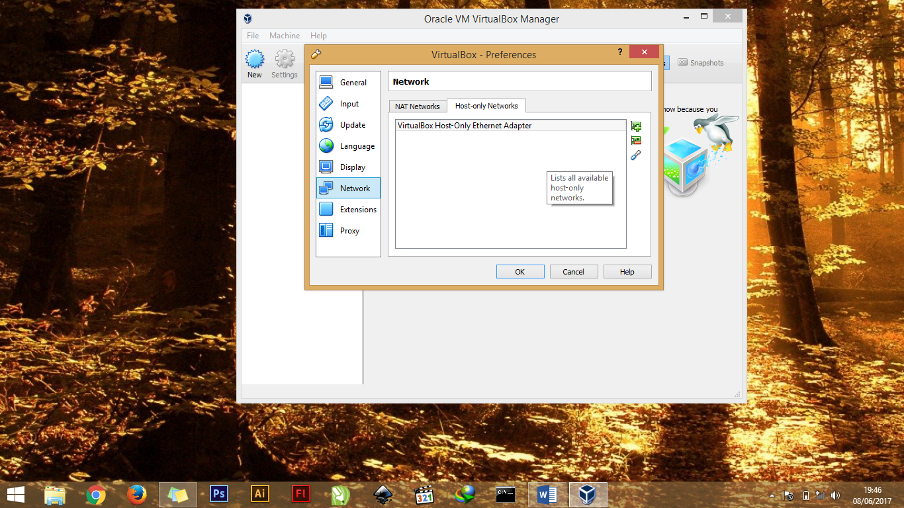This screenshot has width=904, height=508.
Task: Close the VirtualBox Preferences dialog
Action: click(644, 52)
